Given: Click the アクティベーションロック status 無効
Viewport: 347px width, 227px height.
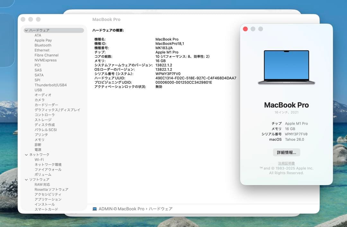Looking at the screenshot, I should [159, 87].
